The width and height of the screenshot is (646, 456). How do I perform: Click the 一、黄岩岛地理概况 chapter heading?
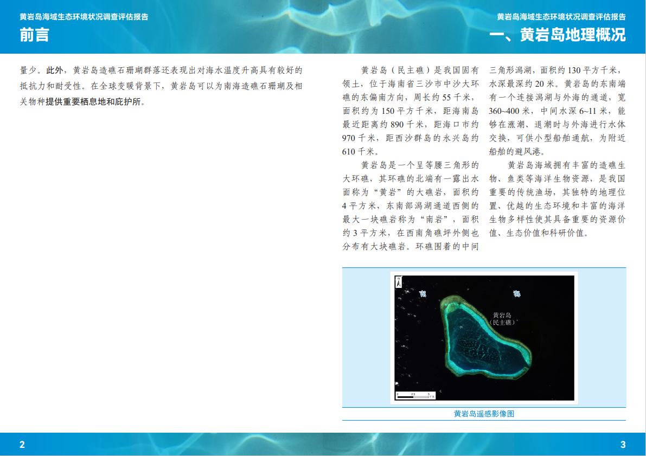(x=557, y=35)
